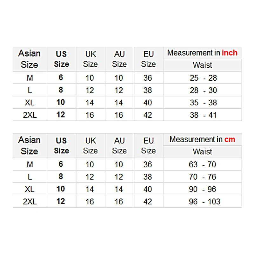Viewport: 254px width, 254px height.
Task: Click the 38 - 41 inch waist value
Action: pos(203,115)
